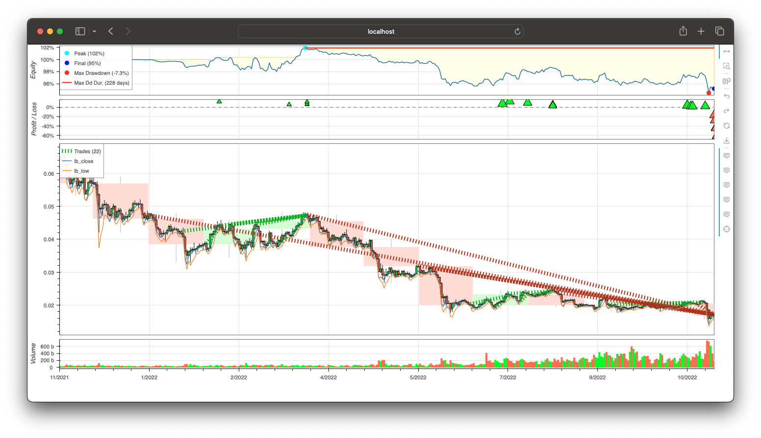Hide the Max Drawdown (-7.3%) marker

click(x=101, y=73)
